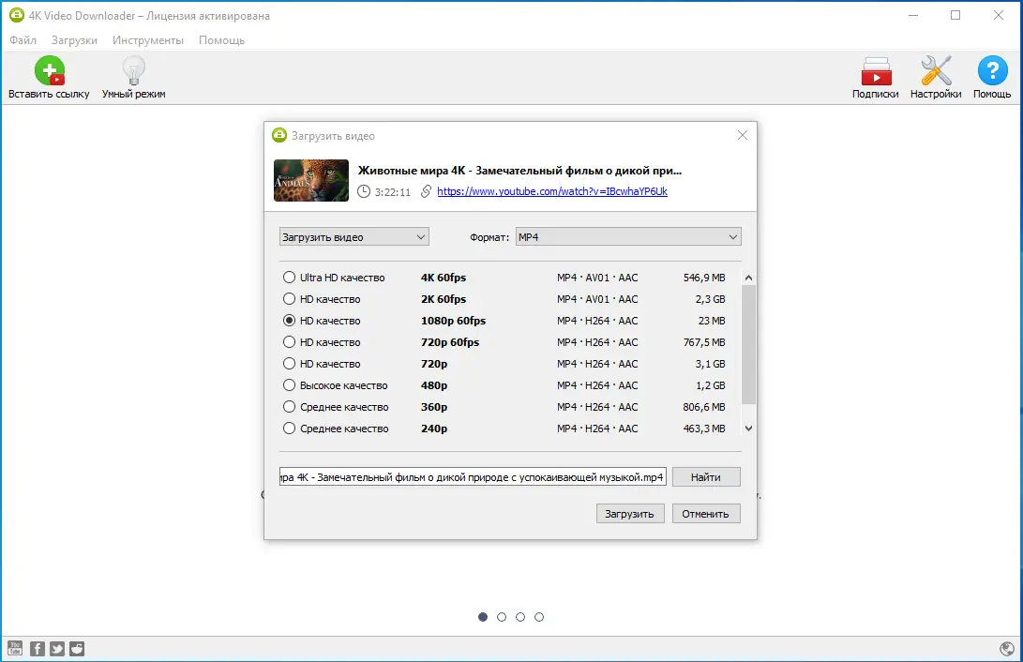Close the Загрузить видео dialog
The height and width of the screenshot is (662, 1023).
point(743,135)
